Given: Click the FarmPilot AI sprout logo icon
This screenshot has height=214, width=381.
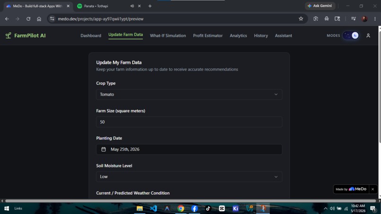Looking at the screenshot, I should tap(8, 36).
